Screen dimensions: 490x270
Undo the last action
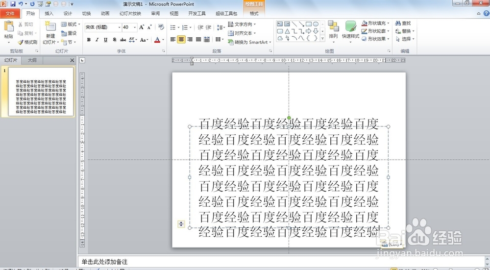coord(21,4)
